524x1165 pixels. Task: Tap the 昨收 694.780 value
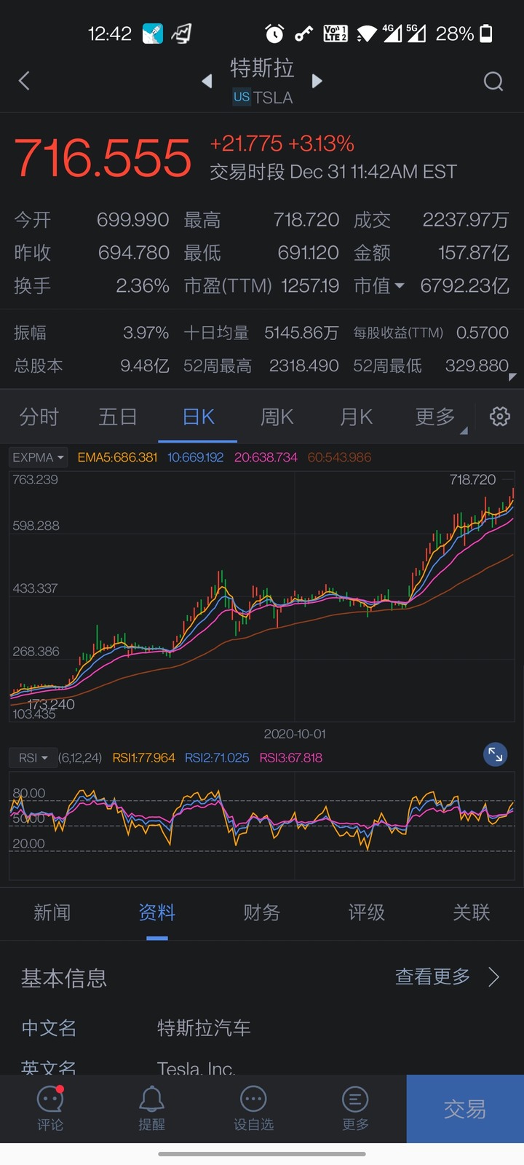(x=134, y=253)
